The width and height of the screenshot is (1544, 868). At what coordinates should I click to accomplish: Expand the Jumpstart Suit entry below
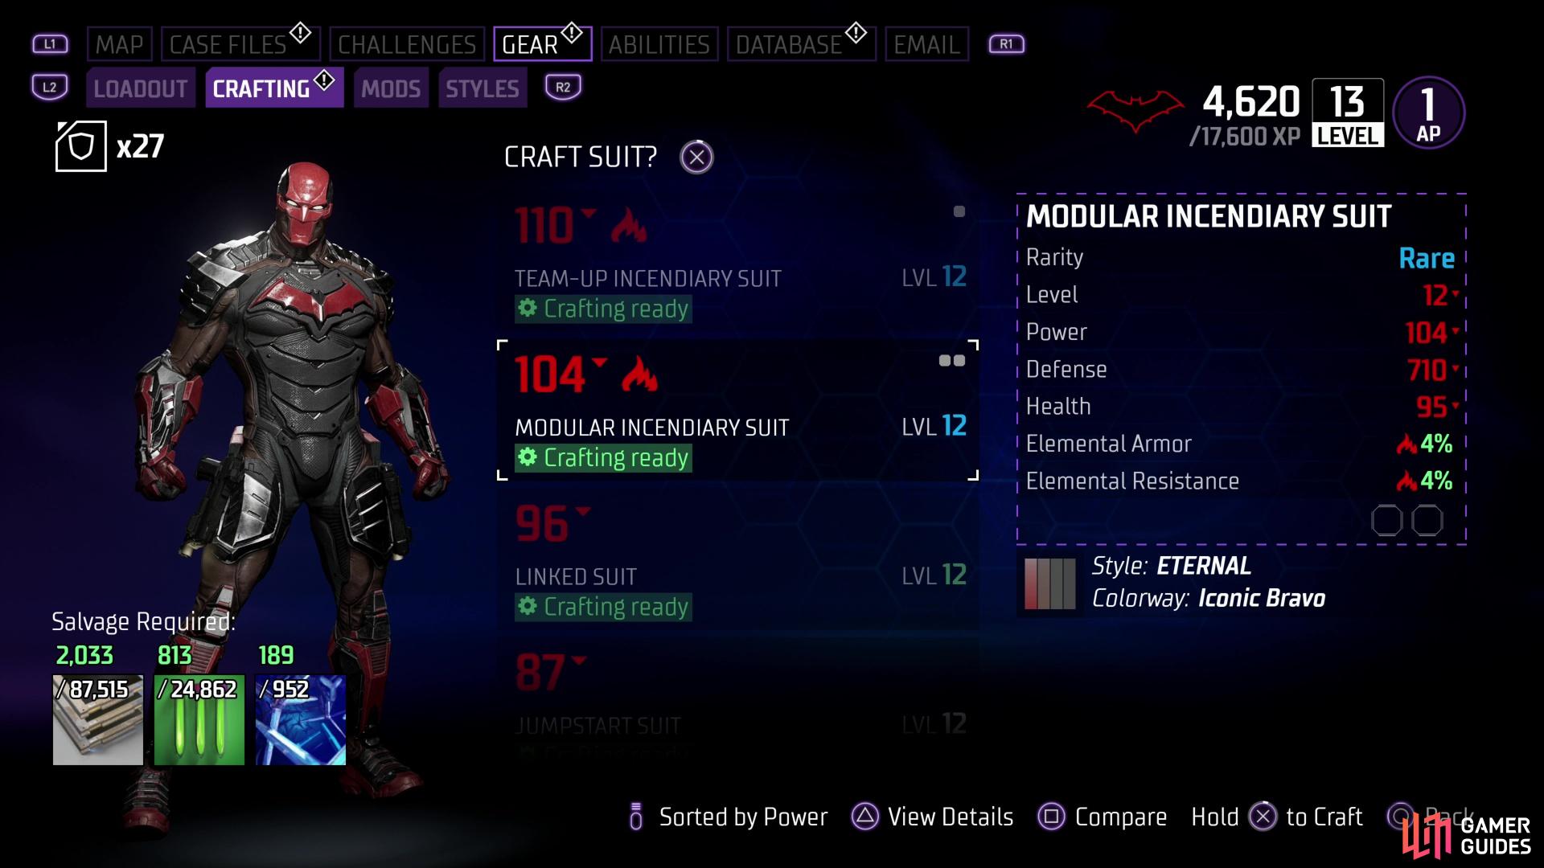coord(736,699)
